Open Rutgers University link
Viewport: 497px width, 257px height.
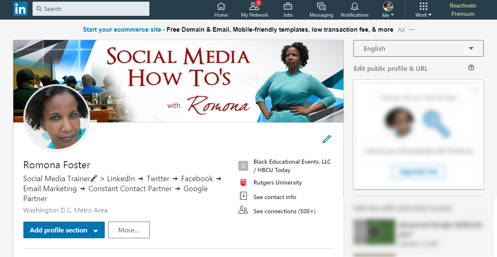click(x=278, y=182)
